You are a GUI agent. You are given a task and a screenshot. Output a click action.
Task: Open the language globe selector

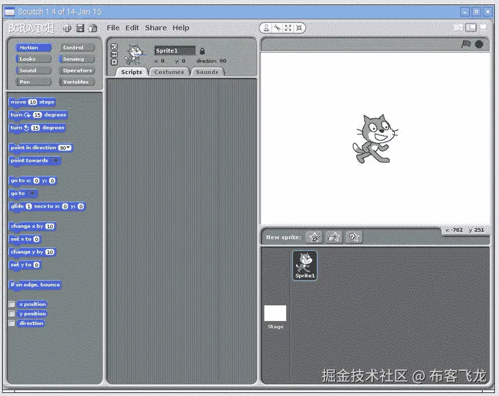[x=68, y=27]
